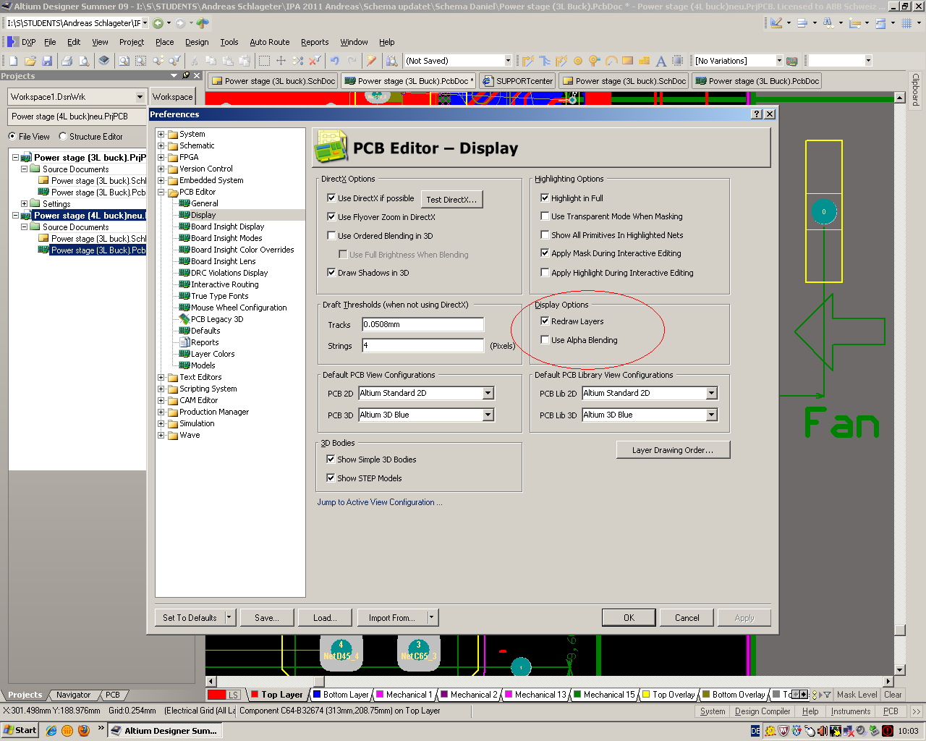Click the Test DirectX button
The width and height of the screenshot is (926, 741).
(451, 199)
